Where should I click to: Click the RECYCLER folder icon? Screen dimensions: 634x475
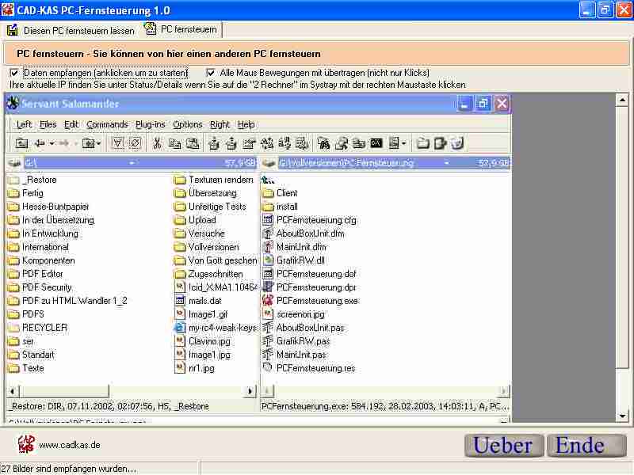point(13,328)
